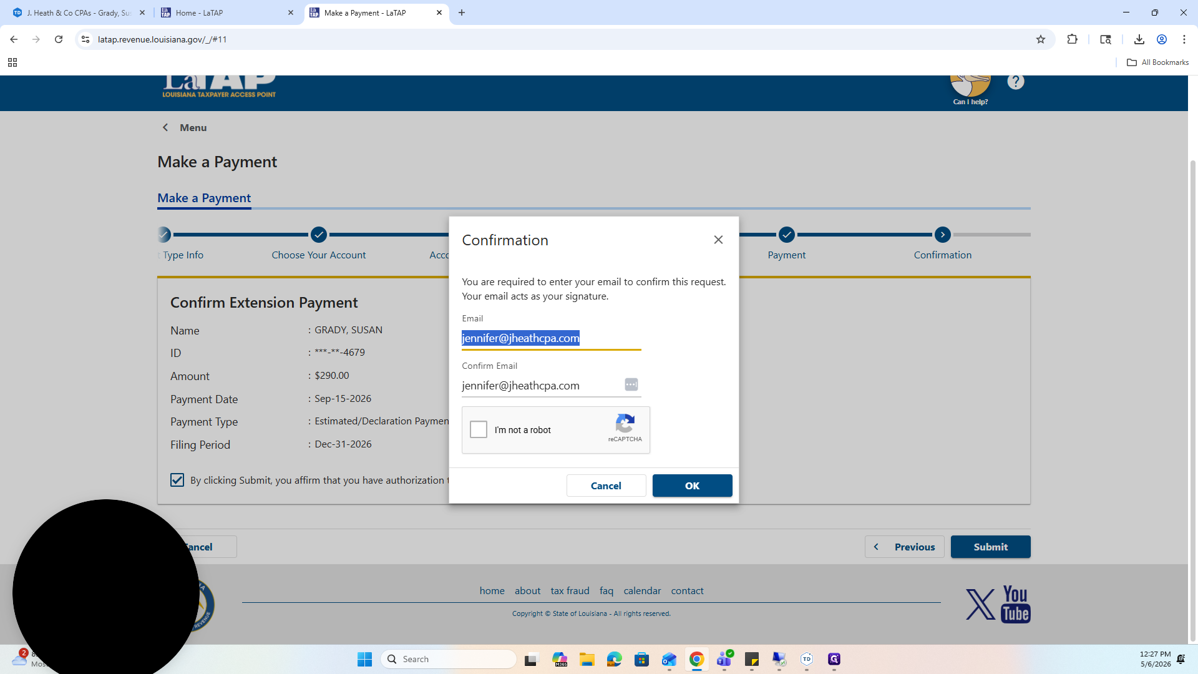
Task: Click the reCAPTCHA logo
Action: pyautogui.click(x=625, y=424)
